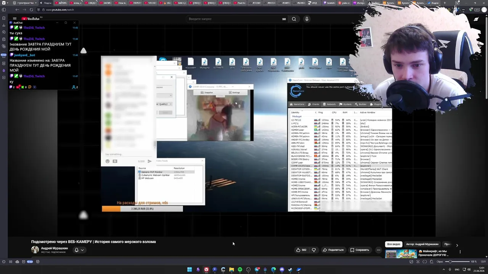Switch to the ЧТО КУ browser tab

coord(150,3)
